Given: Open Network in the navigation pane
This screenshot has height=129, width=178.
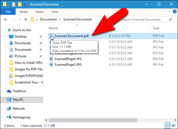Looking at the screenshot, I should 19,109.
